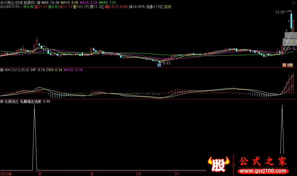Click the 预 forecast badge icon
This screenshot has height=176, width=297.
[x=284, y=65]
